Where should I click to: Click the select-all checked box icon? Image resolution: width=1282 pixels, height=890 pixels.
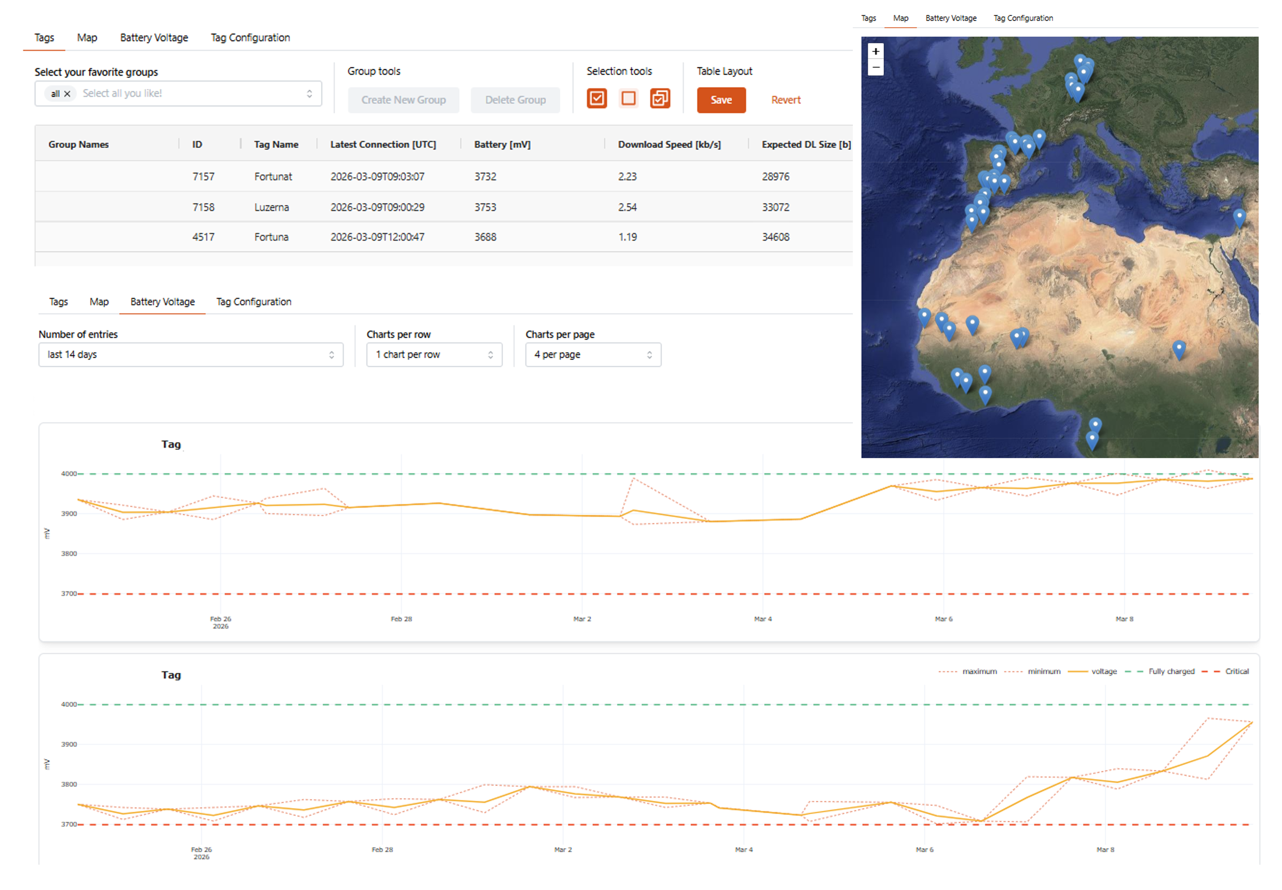point(596,99)
